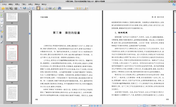Open the Comments panel in the sidebar
The height and width of the screenshot is (107, 176).
tap(1, 31)
